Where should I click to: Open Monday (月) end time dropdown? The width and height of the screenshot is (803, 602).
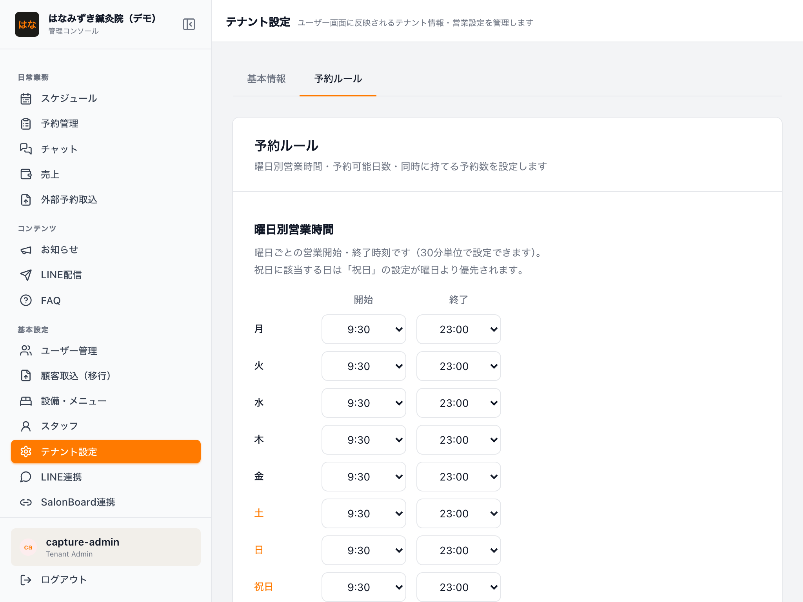point(459,329)
